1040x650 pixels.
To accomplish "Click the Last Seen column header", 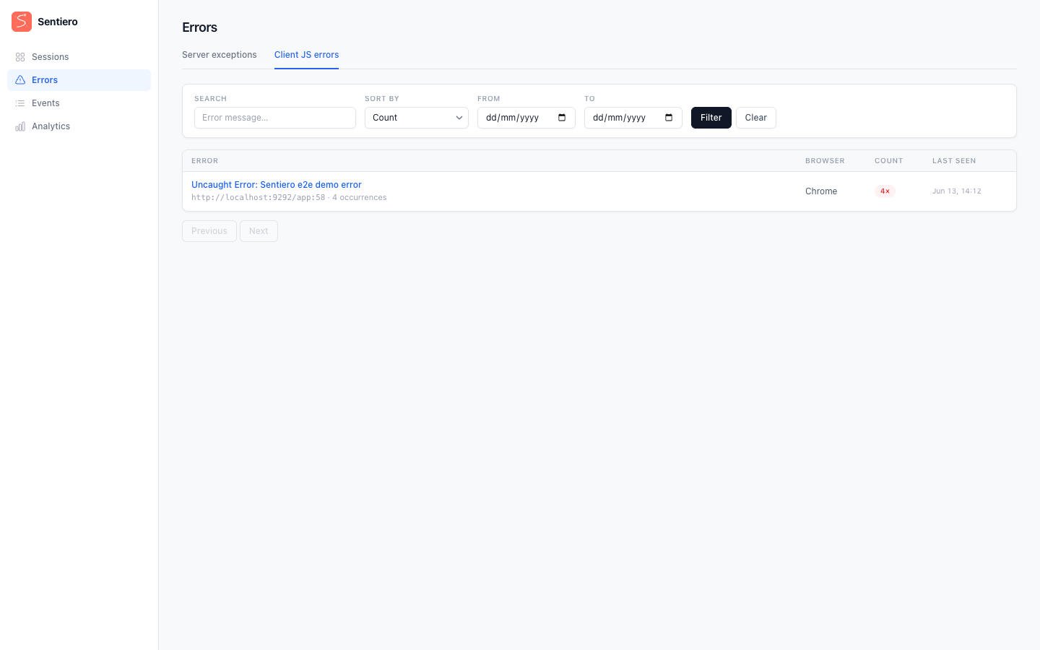I will pyautogui.click(x=954, y=161).
